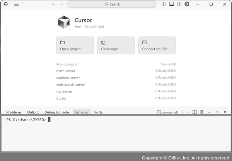Open terminal panel more actions menu
Screen dimensions: 232x161
(210, 112)
